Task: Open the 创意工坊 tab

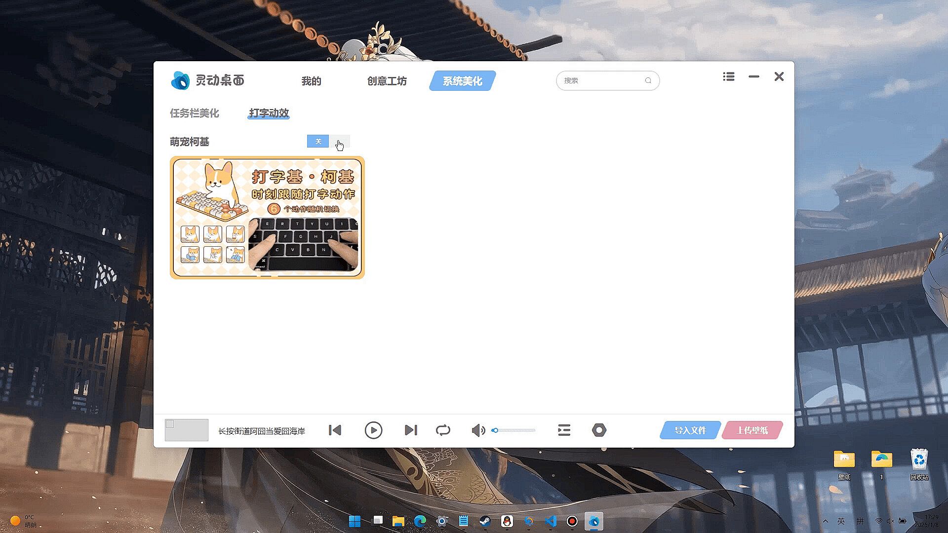Action: click(387, 81)
